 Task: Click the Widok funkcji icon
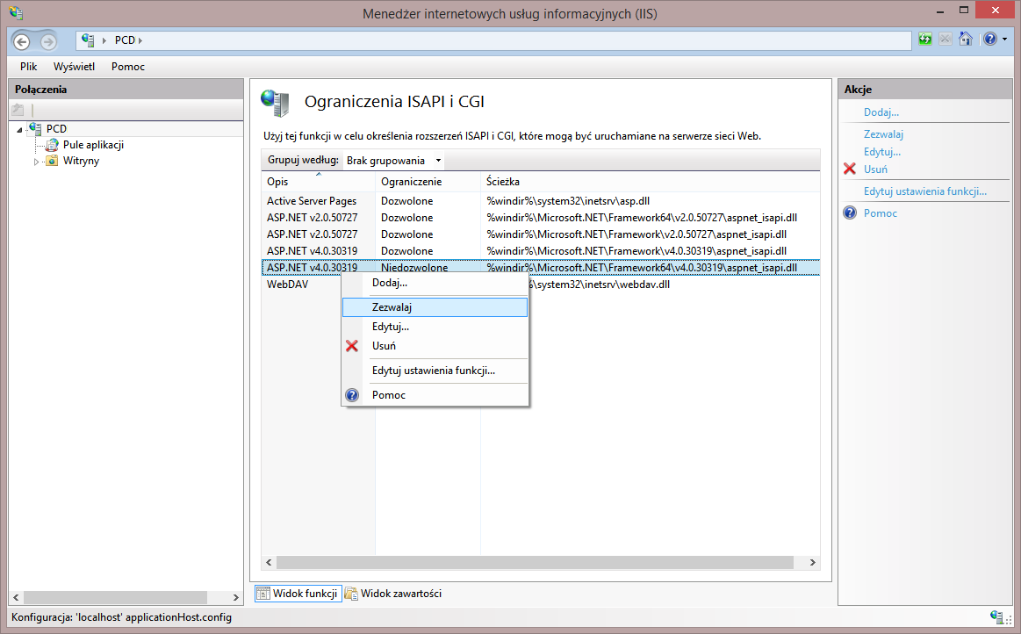[263, 593]
